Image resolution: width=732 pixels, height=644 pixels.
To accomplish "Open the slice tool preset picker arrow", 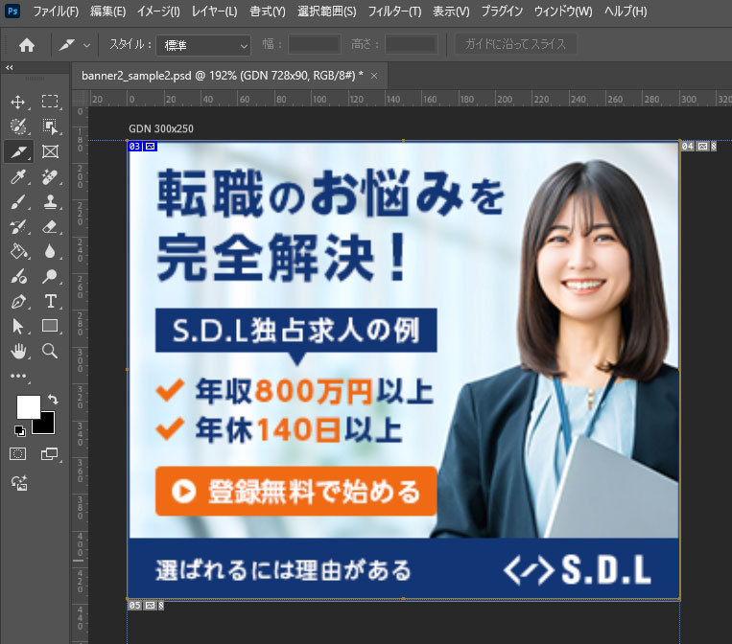I will coord(87,44).
